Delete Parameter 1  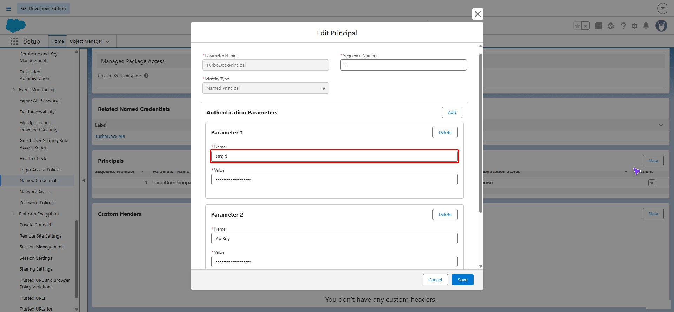445,132
